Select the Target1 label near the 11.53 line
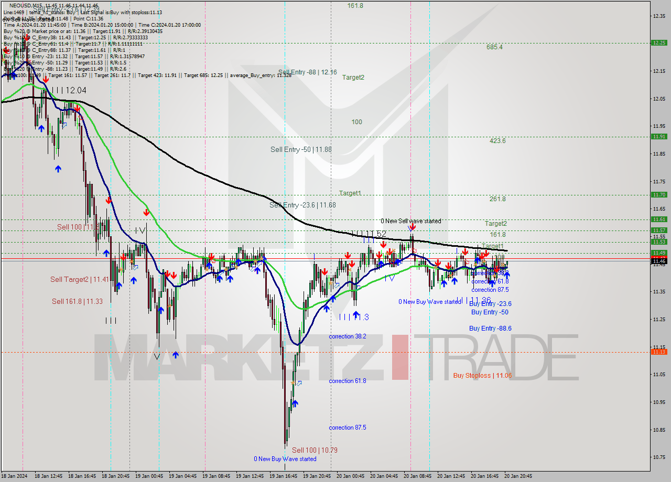The image size is (671, 482). [x=493, y=246]
